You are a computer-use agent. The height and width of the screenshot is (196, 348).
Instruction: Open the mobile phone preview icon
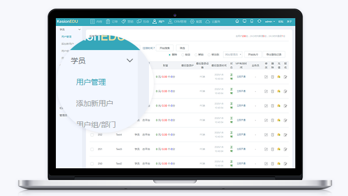[252, 21]
